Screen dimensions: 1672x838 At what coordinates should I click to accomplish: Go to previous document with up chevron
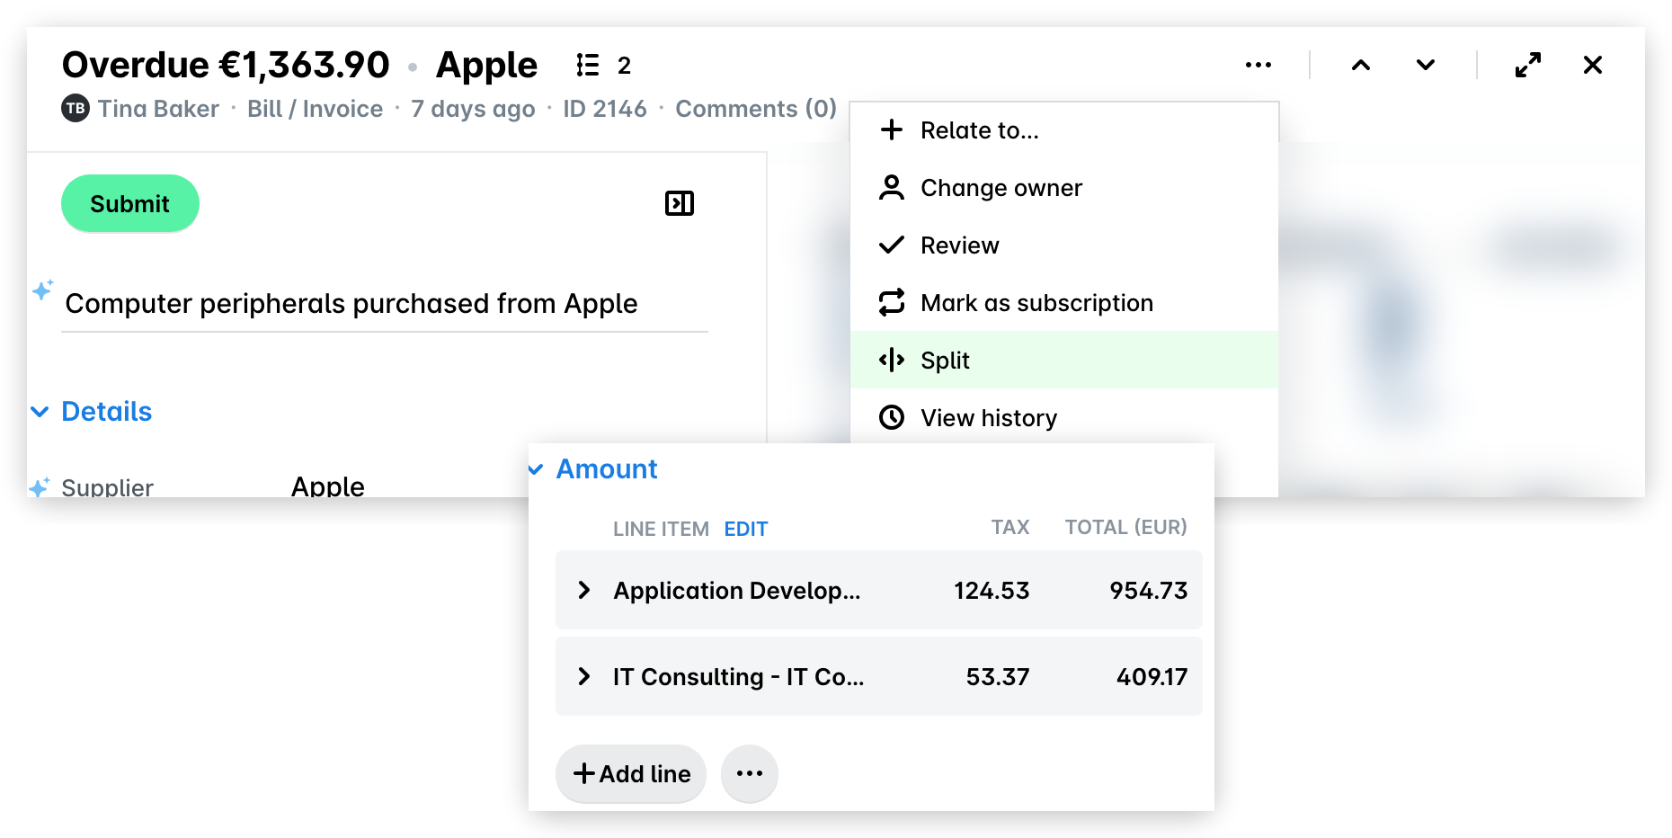(x=1361, y=65)
